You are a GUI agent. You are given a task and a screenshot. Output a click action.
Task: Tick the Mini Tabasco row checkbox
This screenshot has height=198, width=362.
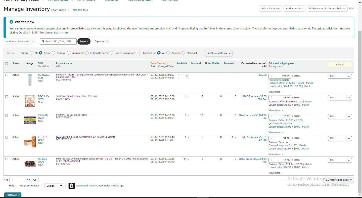point(7,159)
